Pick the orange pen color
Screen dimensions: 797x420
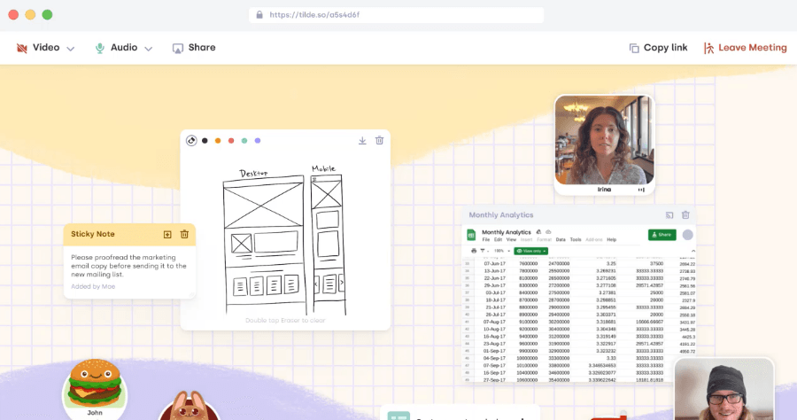point(218,141)
